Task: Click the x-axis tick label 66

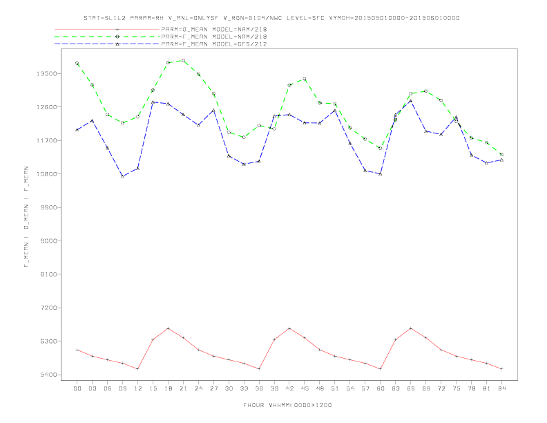Action: pos(411,388)
